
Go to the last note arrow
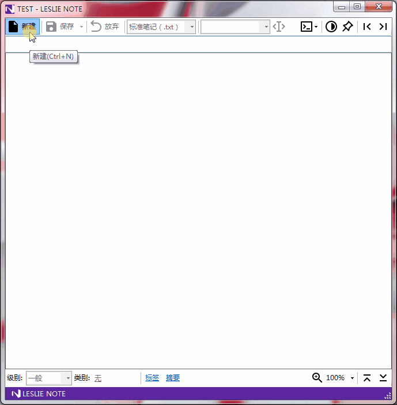click(383, 27)
